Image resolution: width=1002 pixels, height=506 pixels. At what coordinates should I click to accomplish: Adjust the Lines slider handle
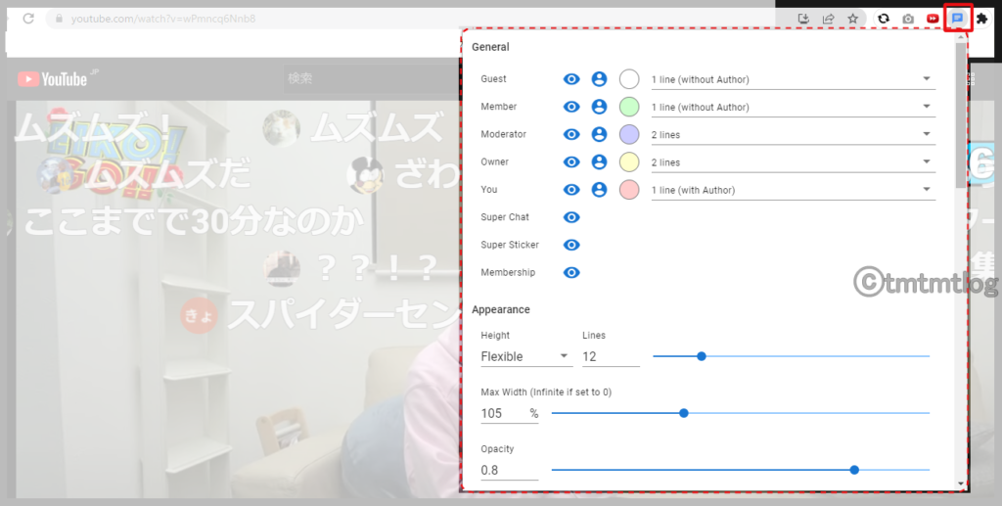click(x=701, y=356)
